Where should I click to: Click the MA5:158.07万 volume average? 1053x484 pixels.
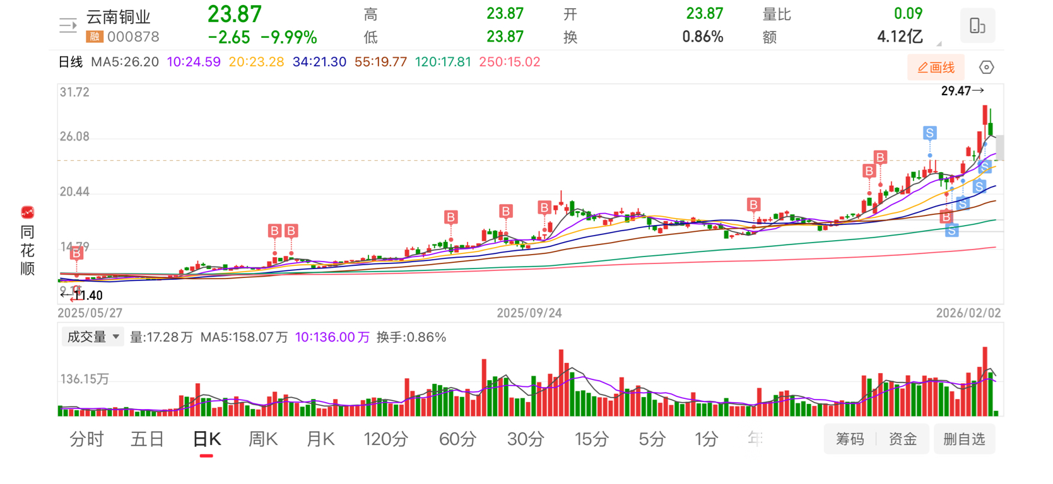244,337
